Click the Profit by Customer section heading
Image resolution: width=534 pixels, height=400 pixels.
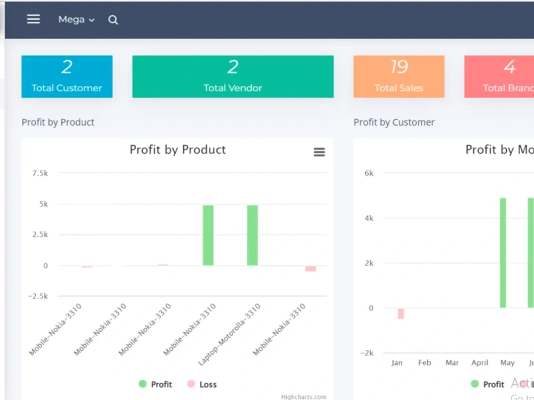(394, 123)
